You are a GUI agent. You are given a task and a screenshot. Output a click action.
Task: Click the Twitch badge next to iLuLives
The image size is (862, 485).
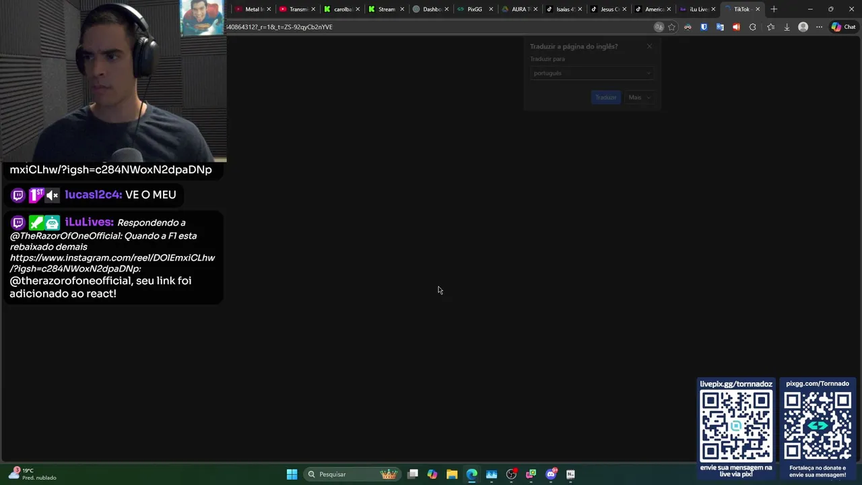(18, 222)
